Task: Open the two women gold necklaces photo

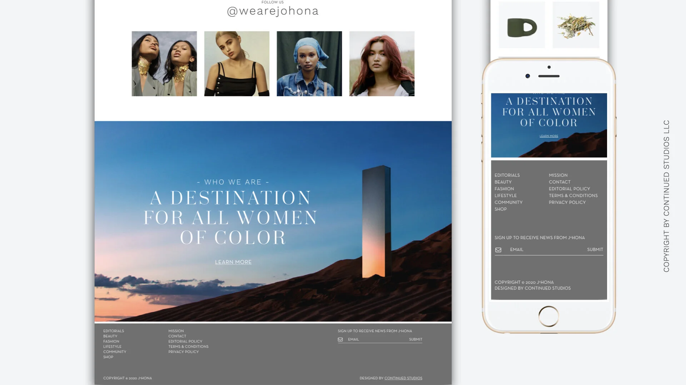Action: 164,63
